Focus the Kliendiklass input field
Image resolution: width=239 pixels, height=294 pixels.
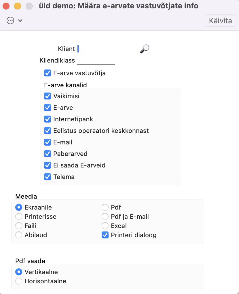tap(96, 60)
